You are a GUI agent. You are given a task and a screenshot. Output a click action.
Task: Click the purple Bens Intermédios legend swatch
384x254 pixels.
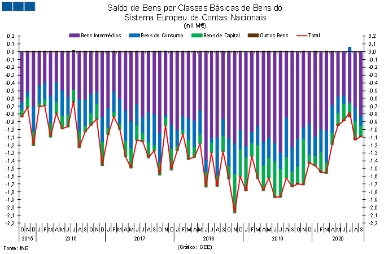tap(75, 36)
